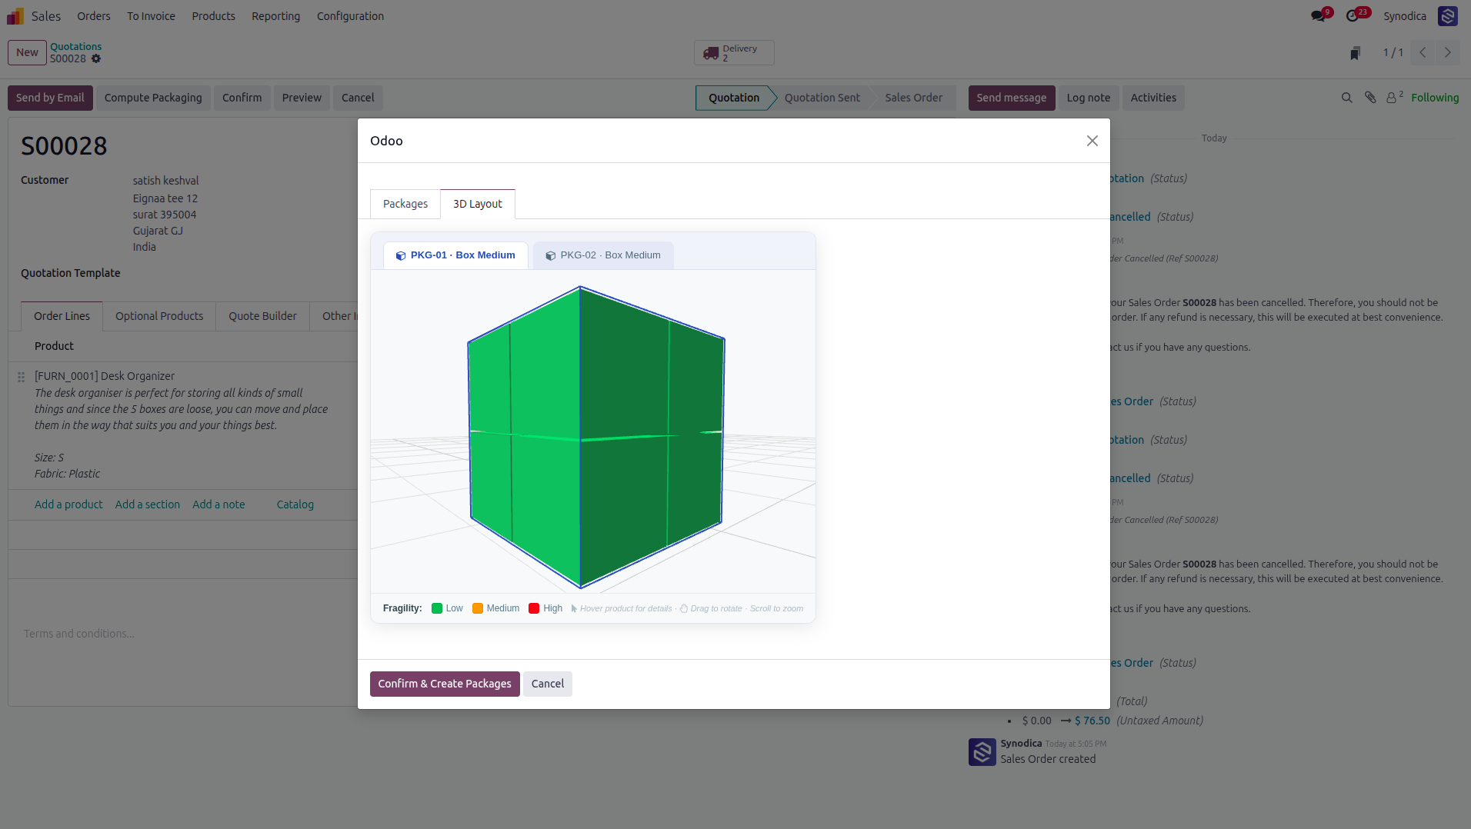Click the Synodica avatar in Sales Order created message
The height and width of the screenshot is (829, 1471).
coord(982,751)
